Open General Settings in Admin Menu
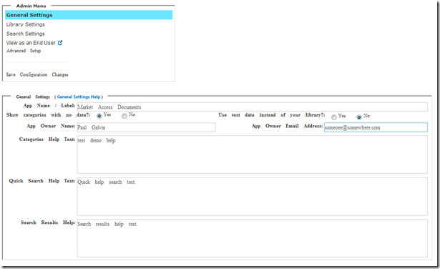440x269 pixels. pos(89,15)
